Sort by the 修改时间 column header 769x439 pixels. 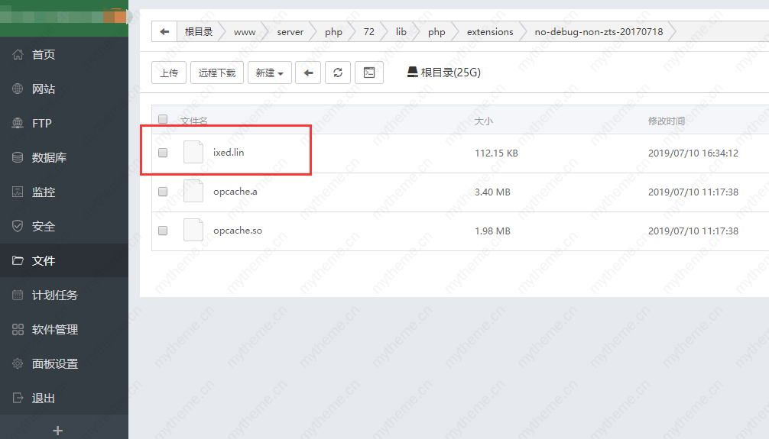[667, 121]
